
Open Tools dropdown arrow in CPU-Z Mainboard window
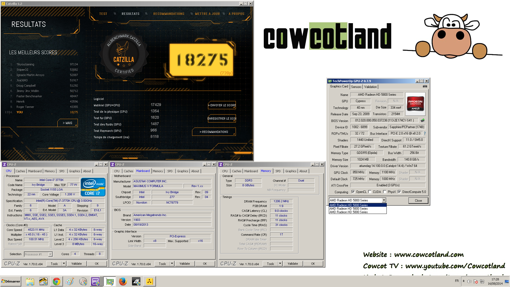[172, 264]
